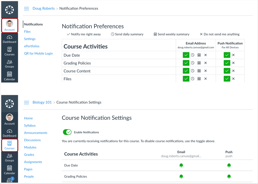Set Grading Policies to send weekly summary
258x184 pixels.
click(x=199, y=63)
